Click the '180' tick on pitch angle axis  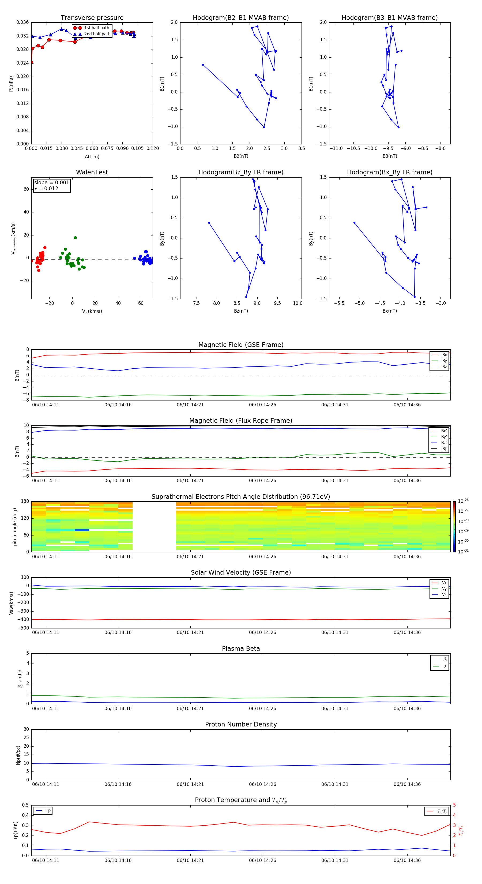click(25, 501)
